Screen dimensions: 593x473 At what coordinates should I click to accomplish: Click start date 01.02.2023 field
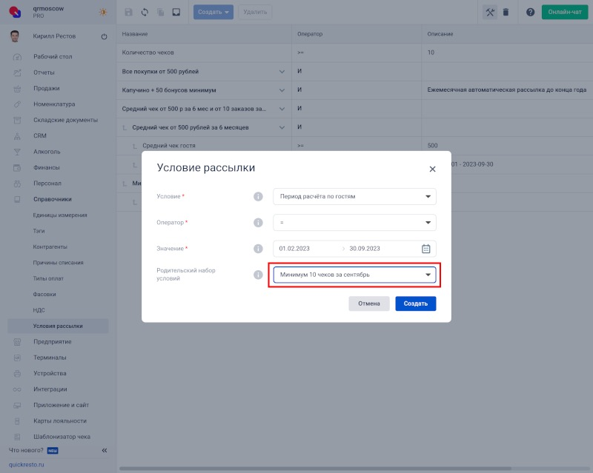(294, 249)
